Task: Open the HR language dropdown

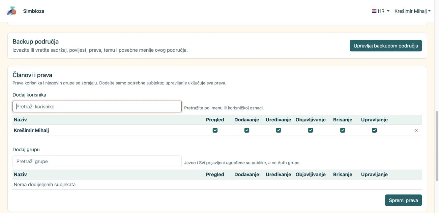Action: click(381, 11)
